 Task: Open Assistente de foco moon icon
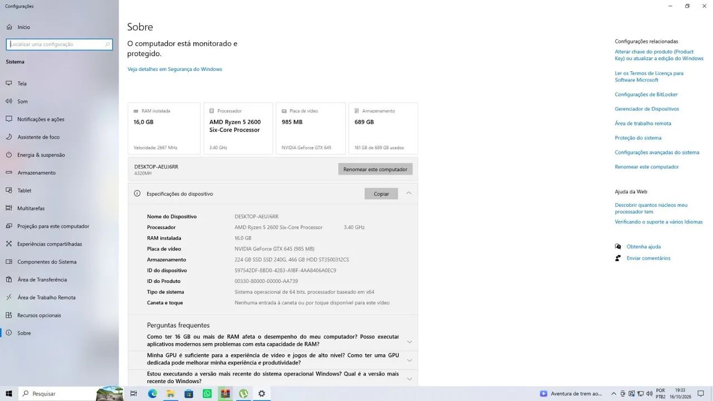9,137
